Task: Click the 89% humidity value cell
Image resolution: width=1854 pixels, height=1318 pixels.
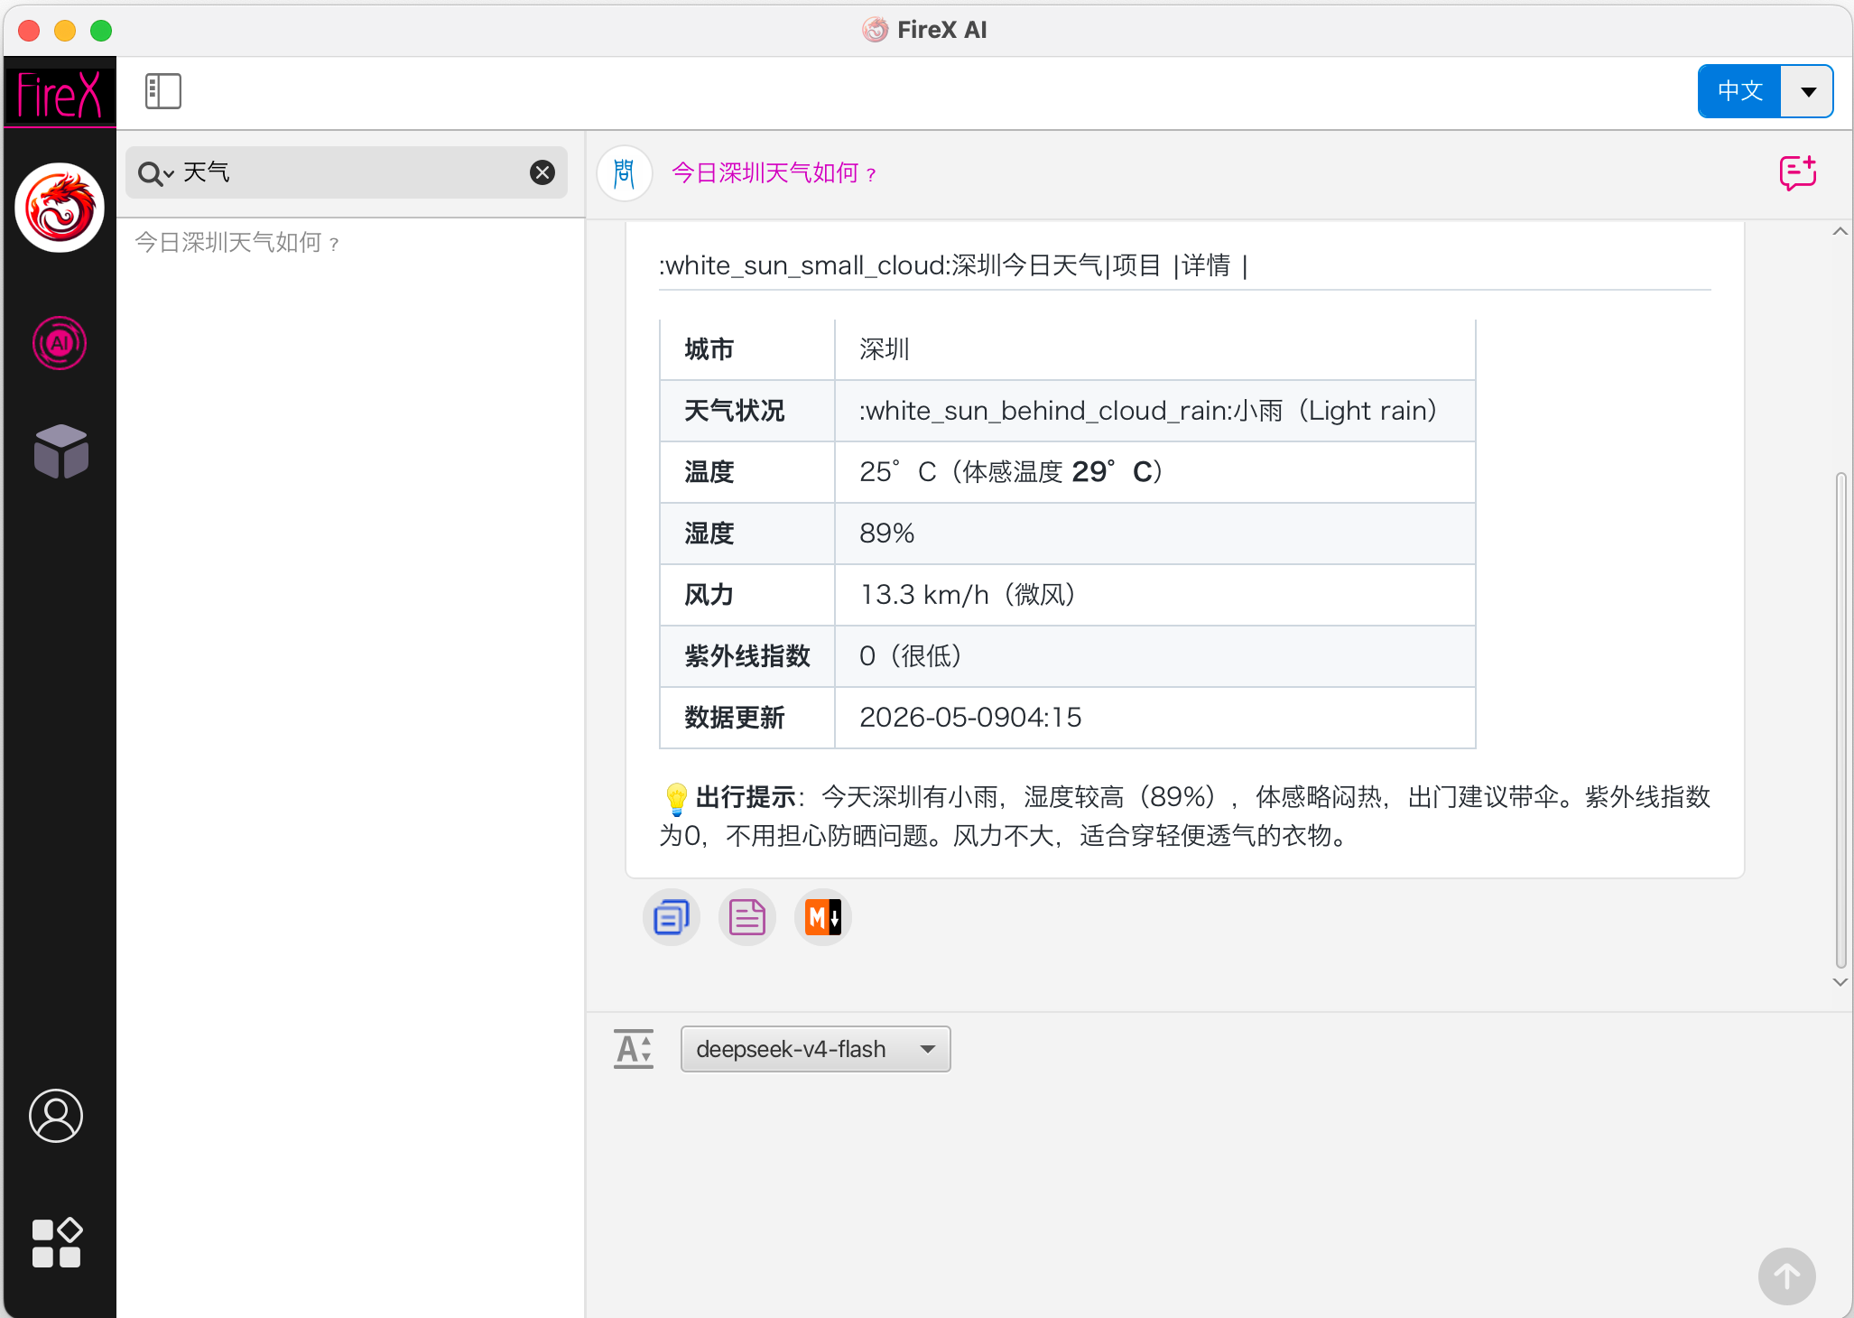Action: point(1155,534)
